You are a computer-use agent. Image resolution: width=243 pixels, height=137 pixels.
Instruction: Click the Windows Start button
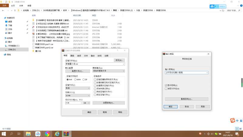coord(4,134)
